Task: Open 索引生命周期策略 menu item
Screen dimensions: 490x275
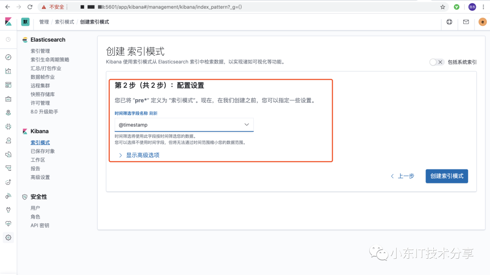Action: click(x=50, y=60)
